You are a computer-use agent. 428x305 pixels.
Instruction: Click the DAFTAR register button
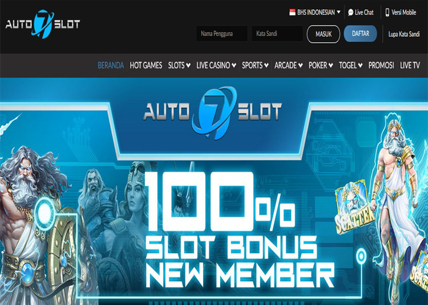[x=360, y=34]
